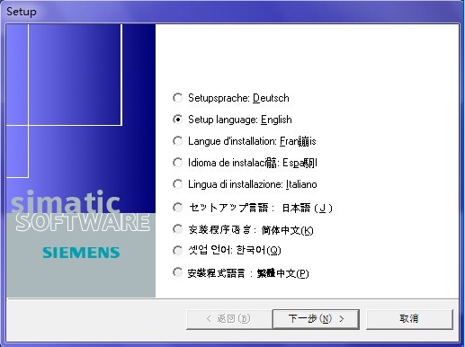Click the SIEMENS logo
This screenshot has height=347, width=465.
point(81,253)
